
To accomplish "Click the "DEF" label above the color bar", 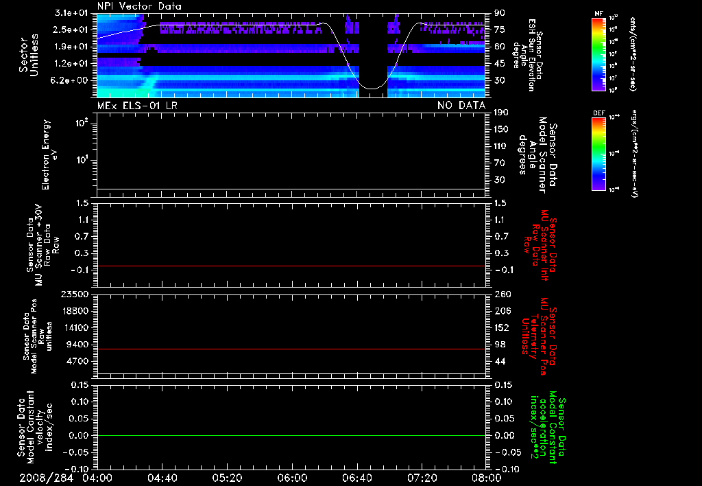I will pyautogui.click(x=598, y=113).
